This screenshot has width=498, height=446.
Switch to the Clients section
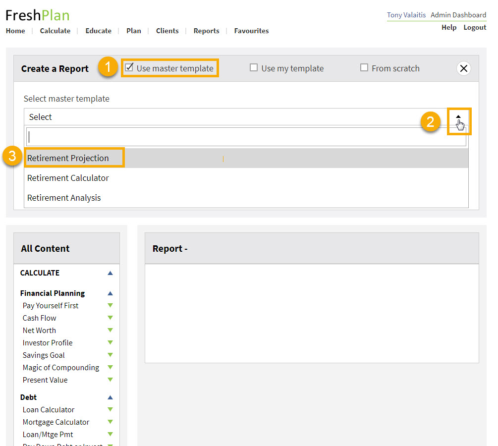[167, 31]
